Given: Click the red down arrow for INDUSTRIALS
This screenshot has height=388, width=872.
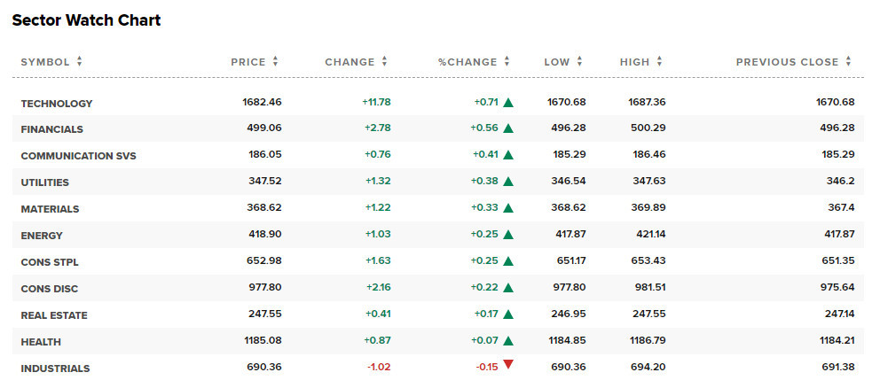Looking at the screenshot, I should (x=508, y=364).
